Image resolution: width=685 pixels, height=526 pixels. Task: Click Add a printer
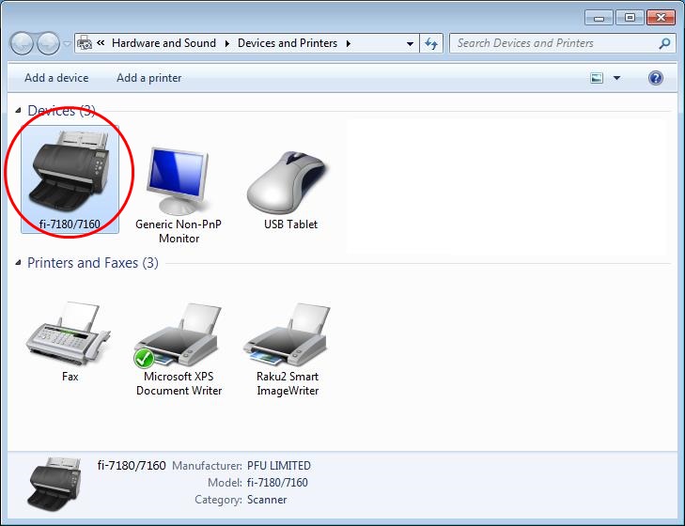point(149,78)
